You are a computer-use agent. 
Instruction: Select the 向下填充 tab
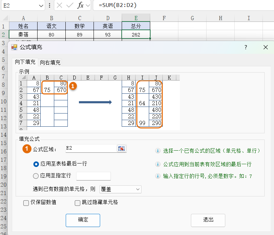(x=25, y=62)
